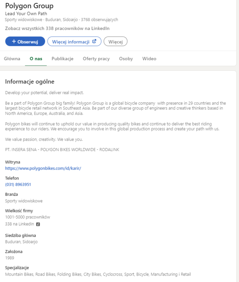Click the Specjalizacje list starting with Mountain Bikes
Image resolution: width=239 pixels, height=282 pixels.
point(98,274)
